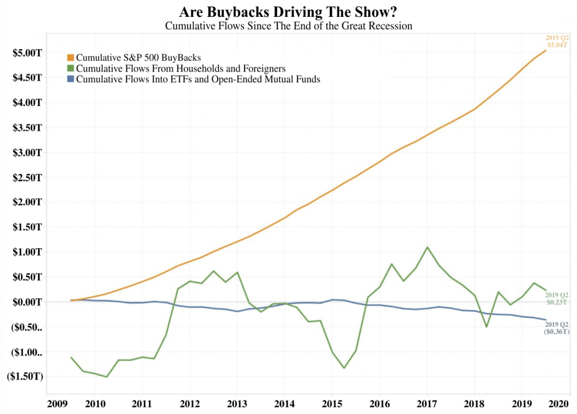Click the $5.00T y-axis tick label
The image size is (577, 414).
[27, 53]
